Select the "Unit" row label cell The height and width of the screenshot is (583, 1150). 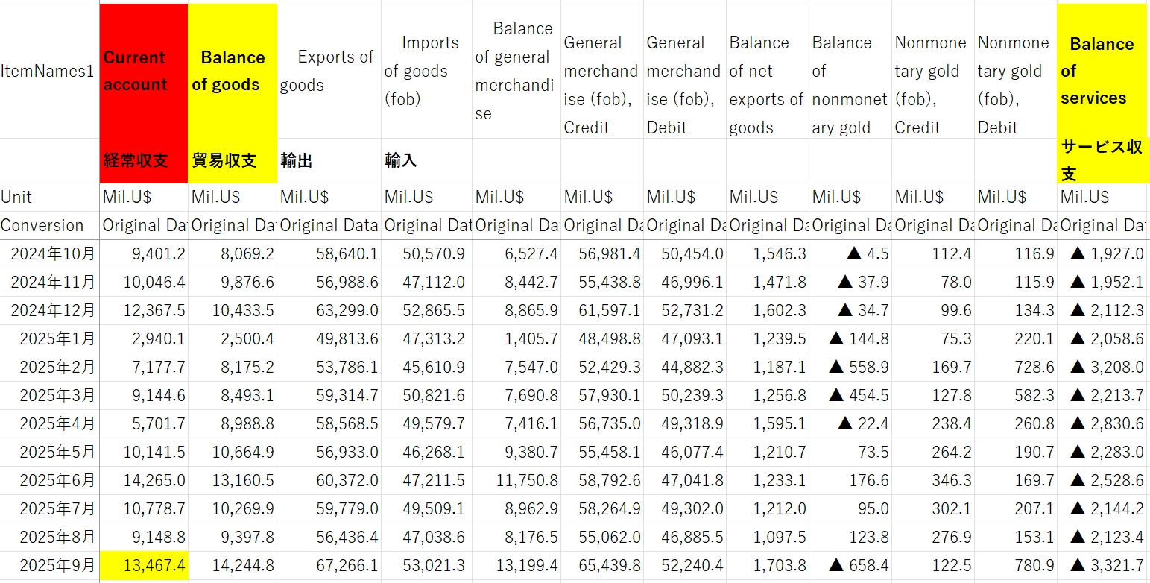point(49,197)
